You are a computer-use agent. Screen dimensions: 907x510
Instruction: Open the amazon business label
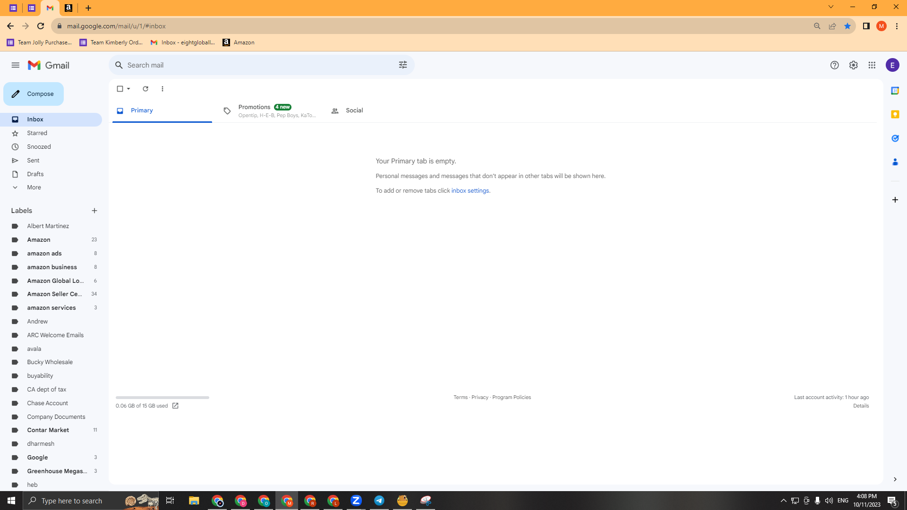click(x=51, y=267)
